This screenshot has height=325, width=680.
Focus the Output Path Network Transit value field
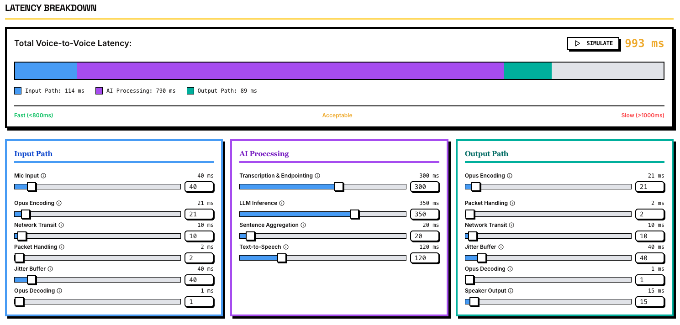click(649, 236)
